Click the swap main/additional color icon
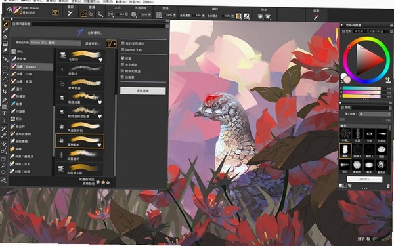 (x=342, y=81)
